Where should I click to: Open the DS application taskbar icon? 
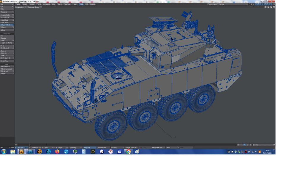click(93, 152)
